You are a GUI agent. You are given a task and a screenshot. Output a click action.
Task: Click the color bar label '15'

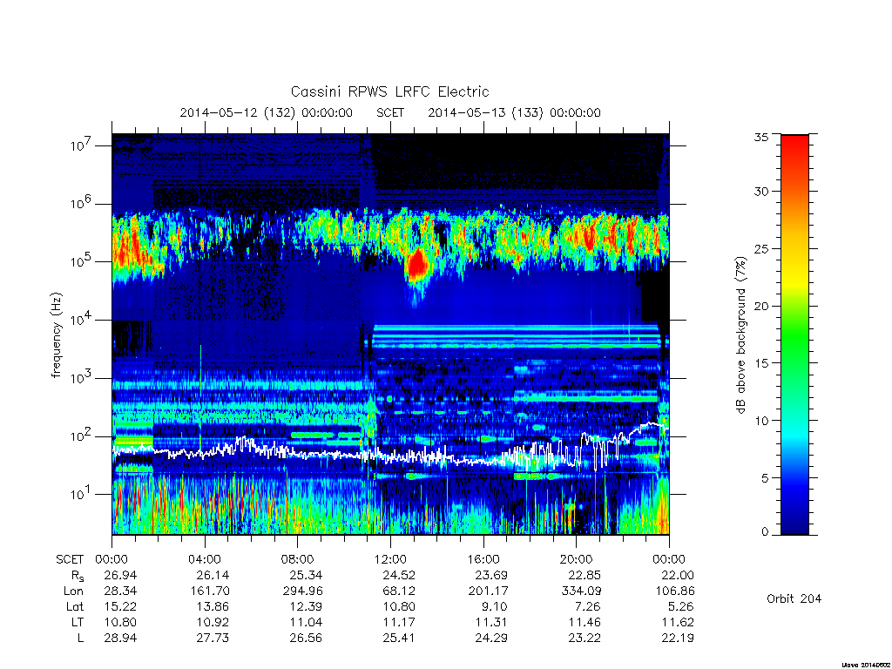pos(761,362)
